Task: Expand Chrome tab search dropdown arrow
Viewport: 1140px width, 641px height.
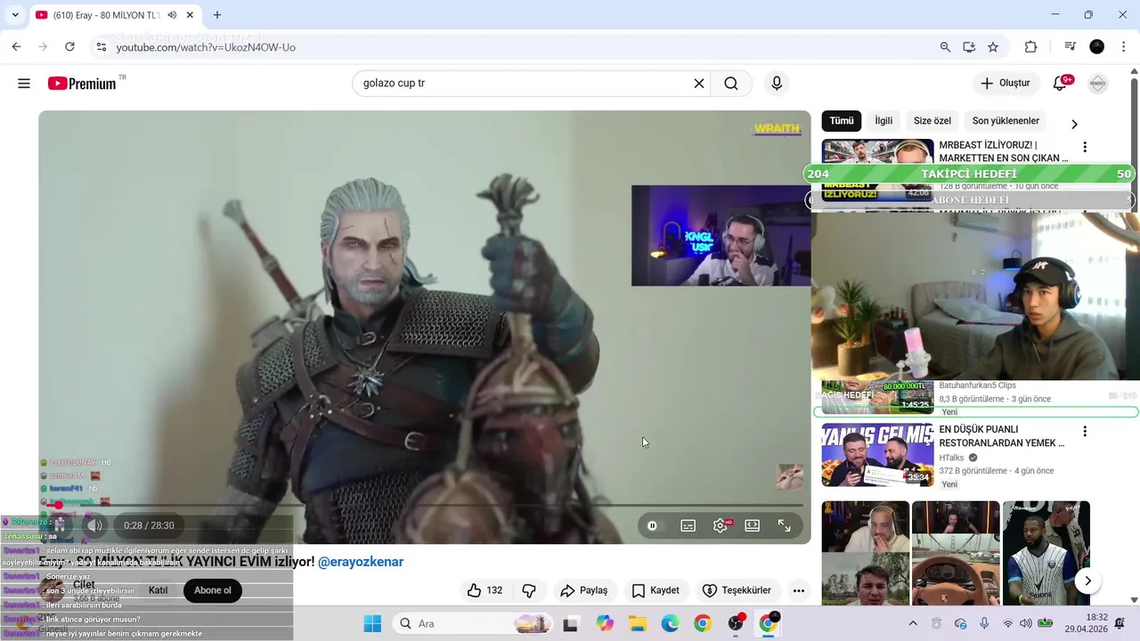Action: tap(15, 15)
